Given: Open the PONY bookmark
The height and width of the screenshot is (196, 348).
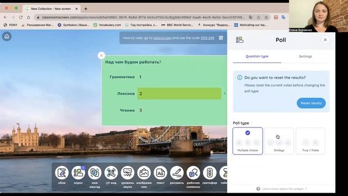Looking at the screenshot, I should (x=10, y=25).
